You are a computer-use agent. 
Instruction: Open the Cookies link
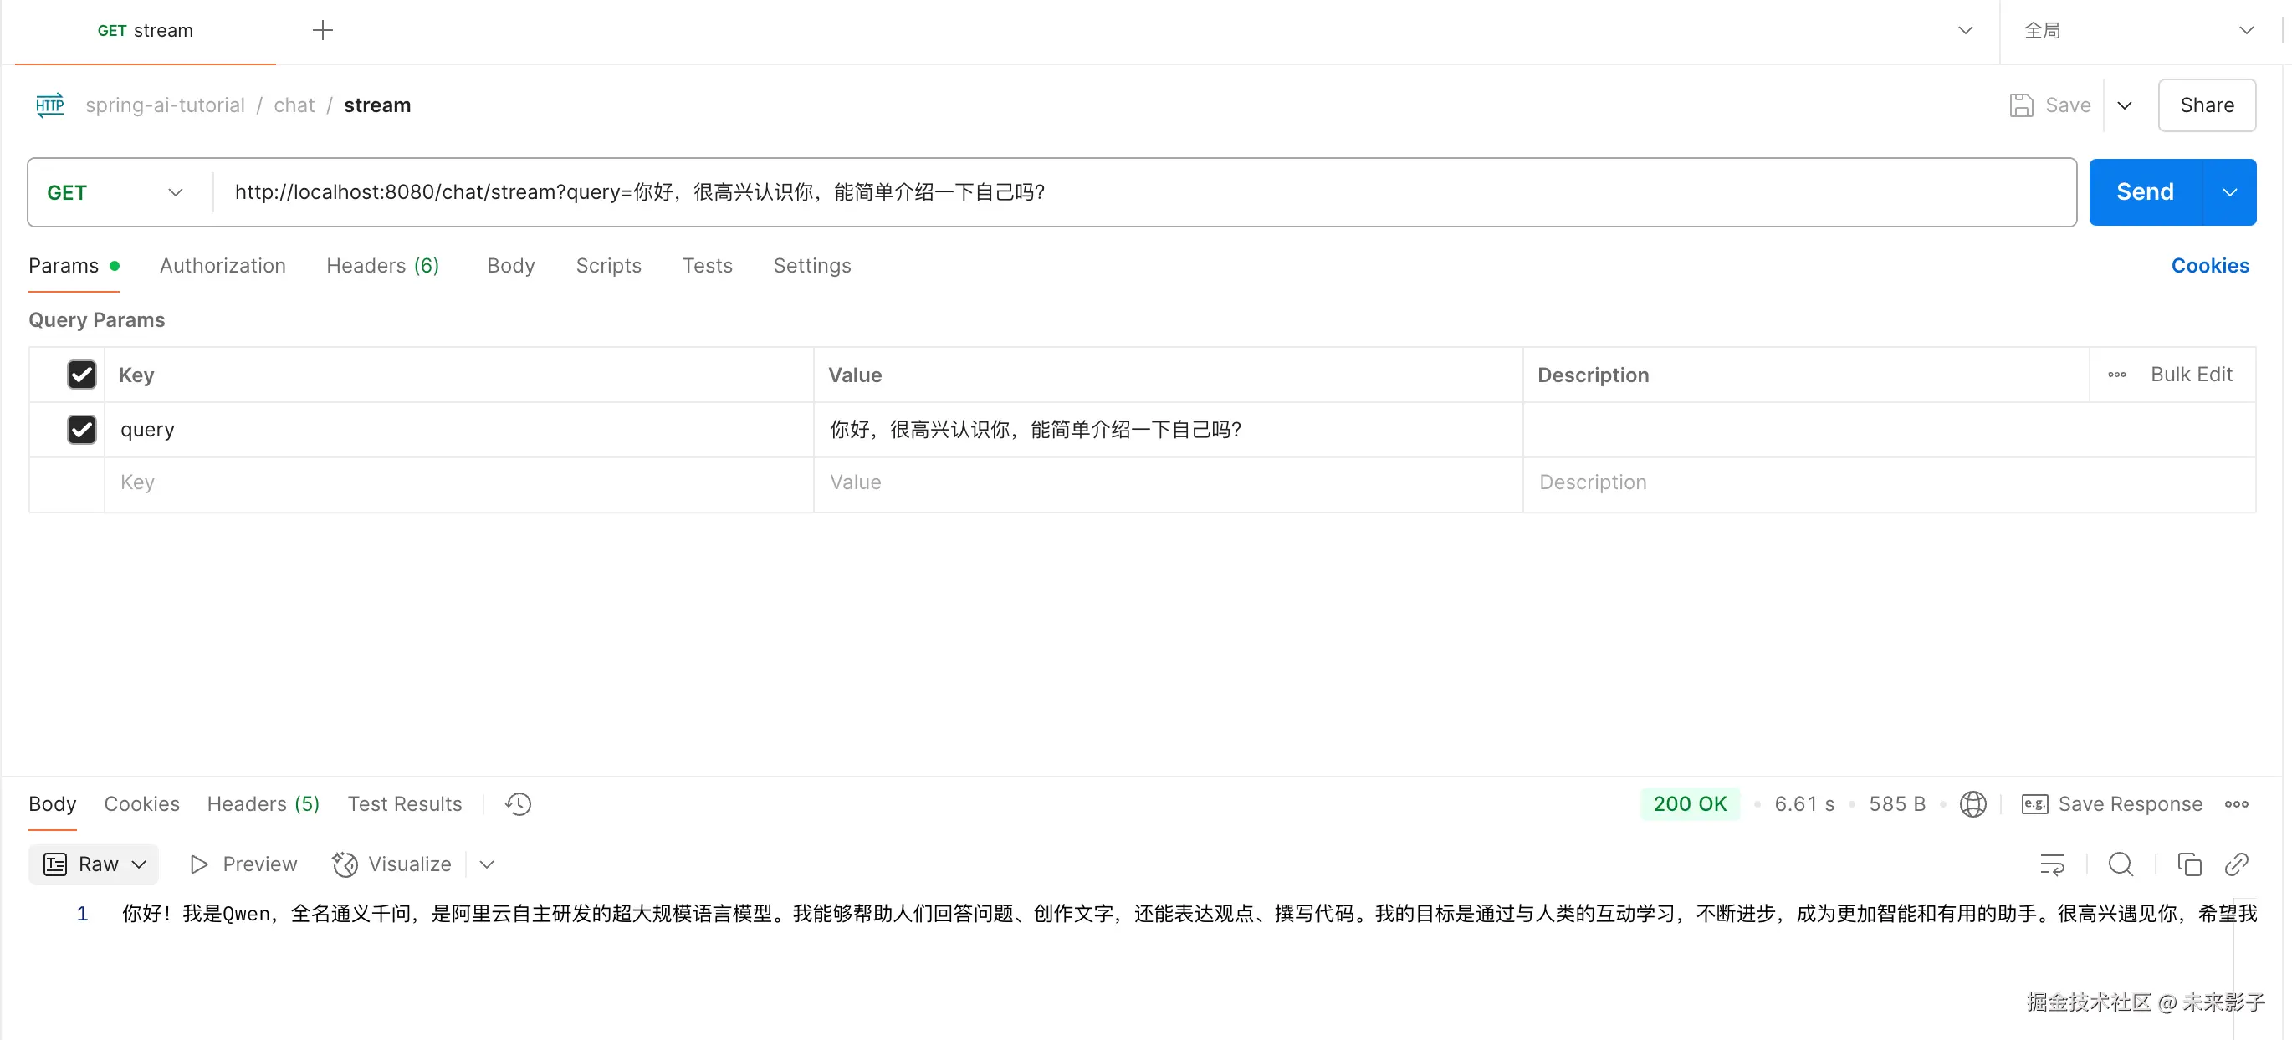(x=2210, y=266)
